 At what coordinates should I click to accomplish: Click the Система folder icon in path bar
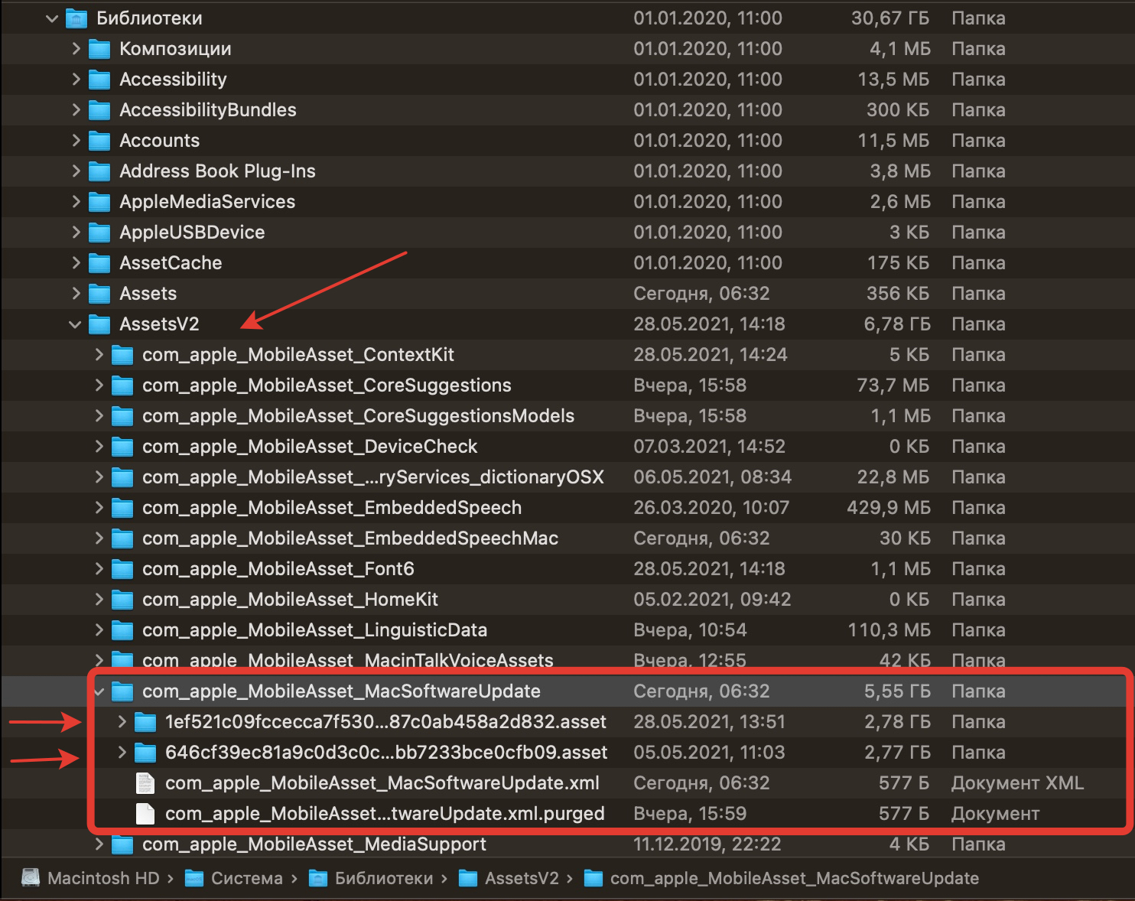click(x=194, y=878)
